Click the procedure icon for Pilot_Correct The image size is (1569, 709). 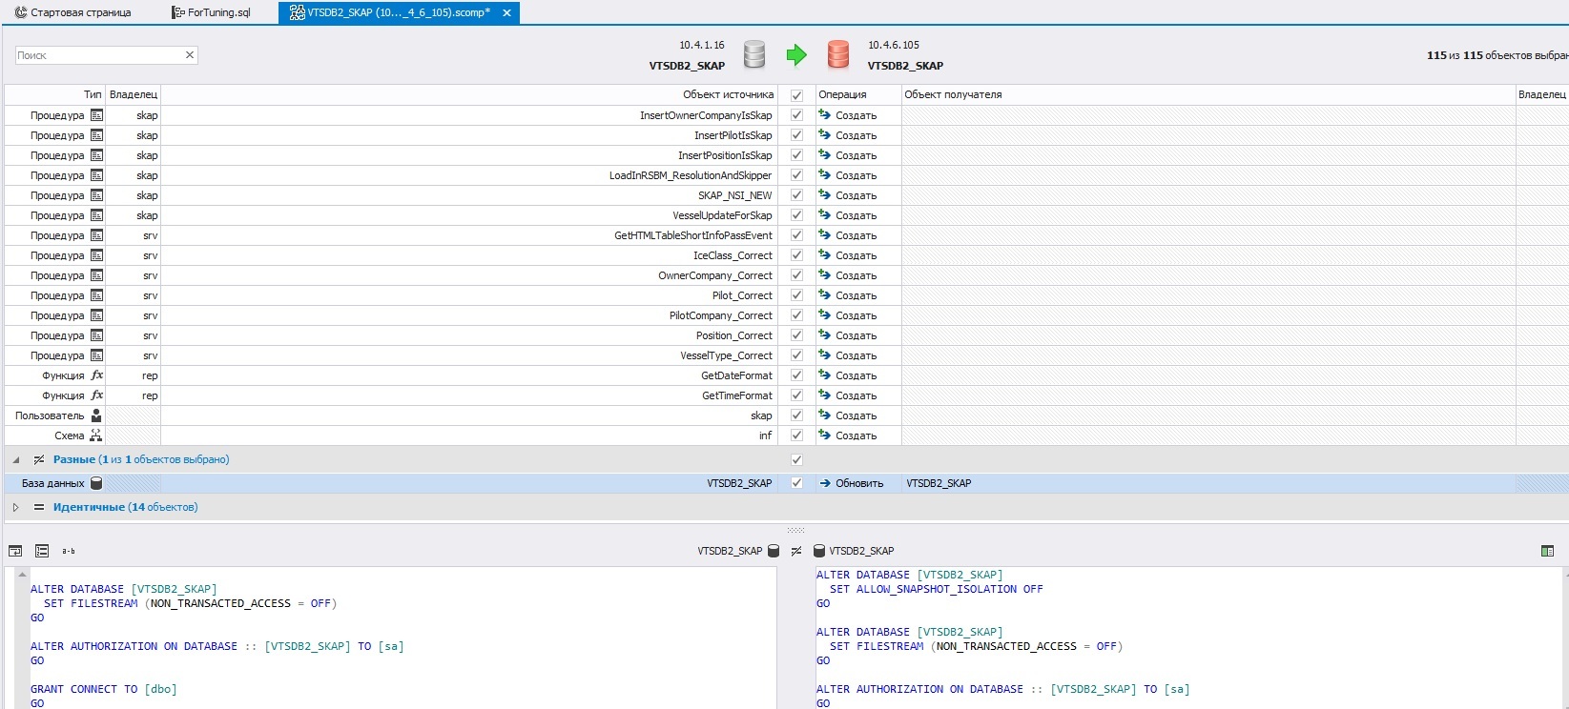click(x=96, y=295)
